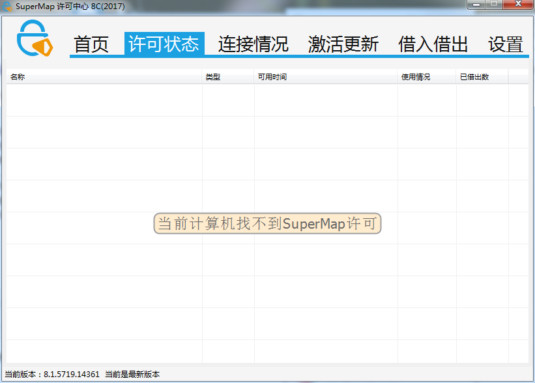Switch to the 连接情况 tab
Viewport: 535px width, 383px height.
(x=253, y=44)
